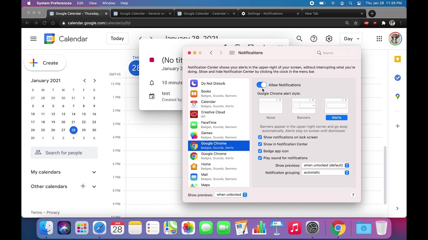Expand the Google Calendar side panel arrow

[x=397, y=208]
